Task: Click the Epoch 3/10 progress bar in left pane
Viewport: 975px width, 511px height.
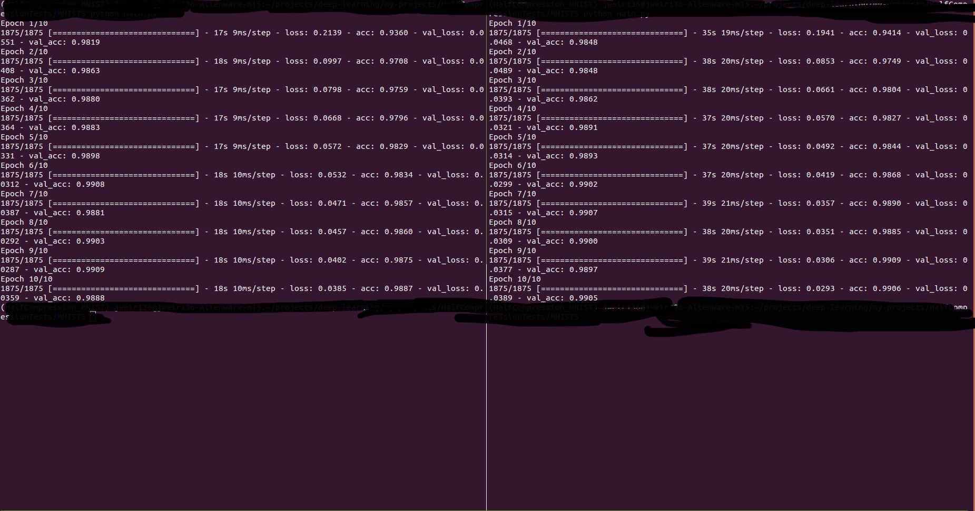Action: pos(124,89)
